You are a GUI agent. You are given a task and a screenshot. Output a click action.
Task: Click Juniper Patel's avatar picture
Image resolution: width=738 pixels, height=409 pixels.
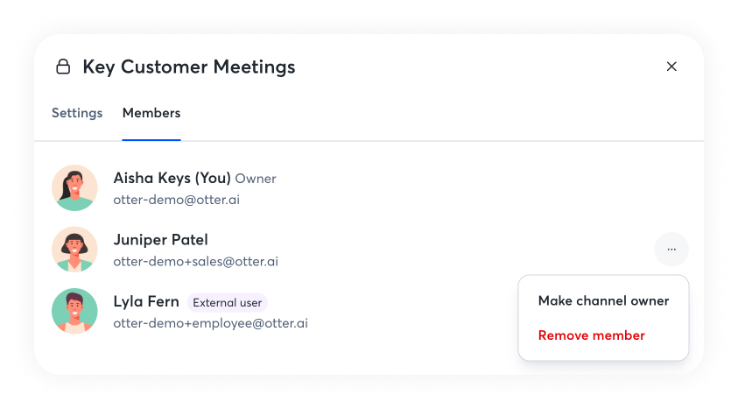click(74, 250)
